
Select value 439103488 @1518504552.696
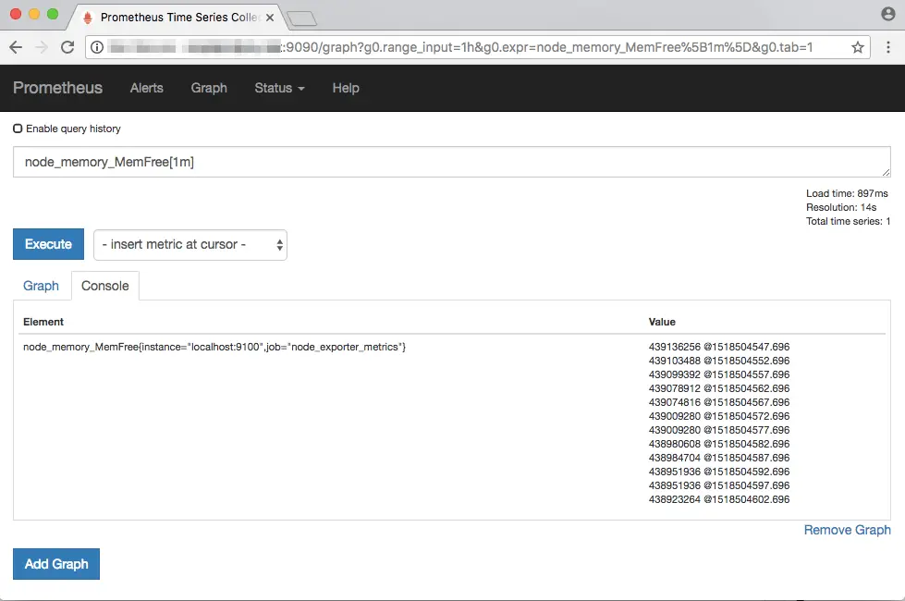point(719,361)
